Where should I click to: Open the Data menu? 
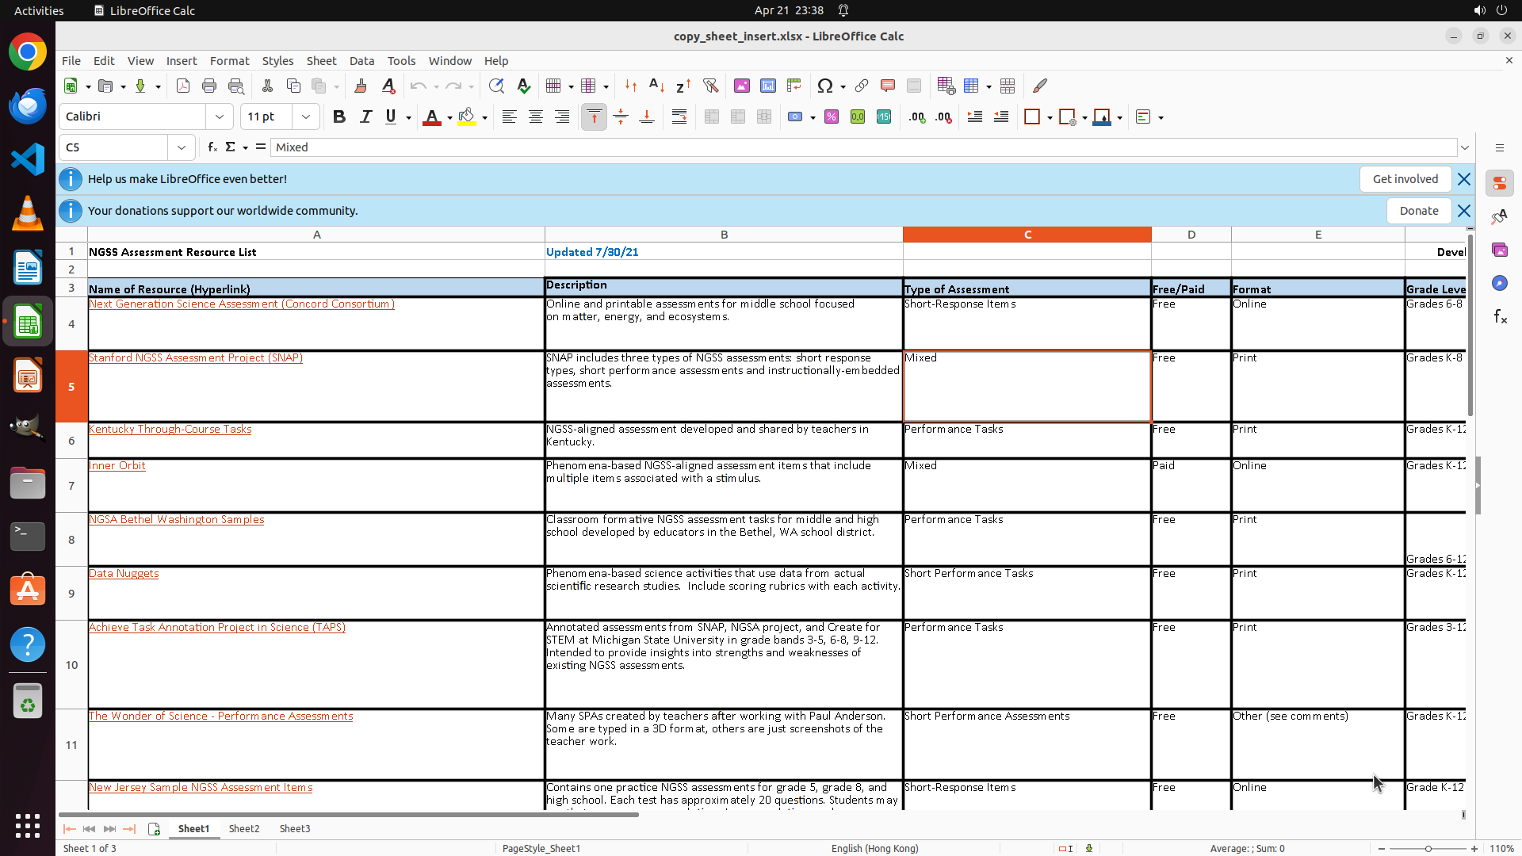pyautogui.click(x=361, y=61)
